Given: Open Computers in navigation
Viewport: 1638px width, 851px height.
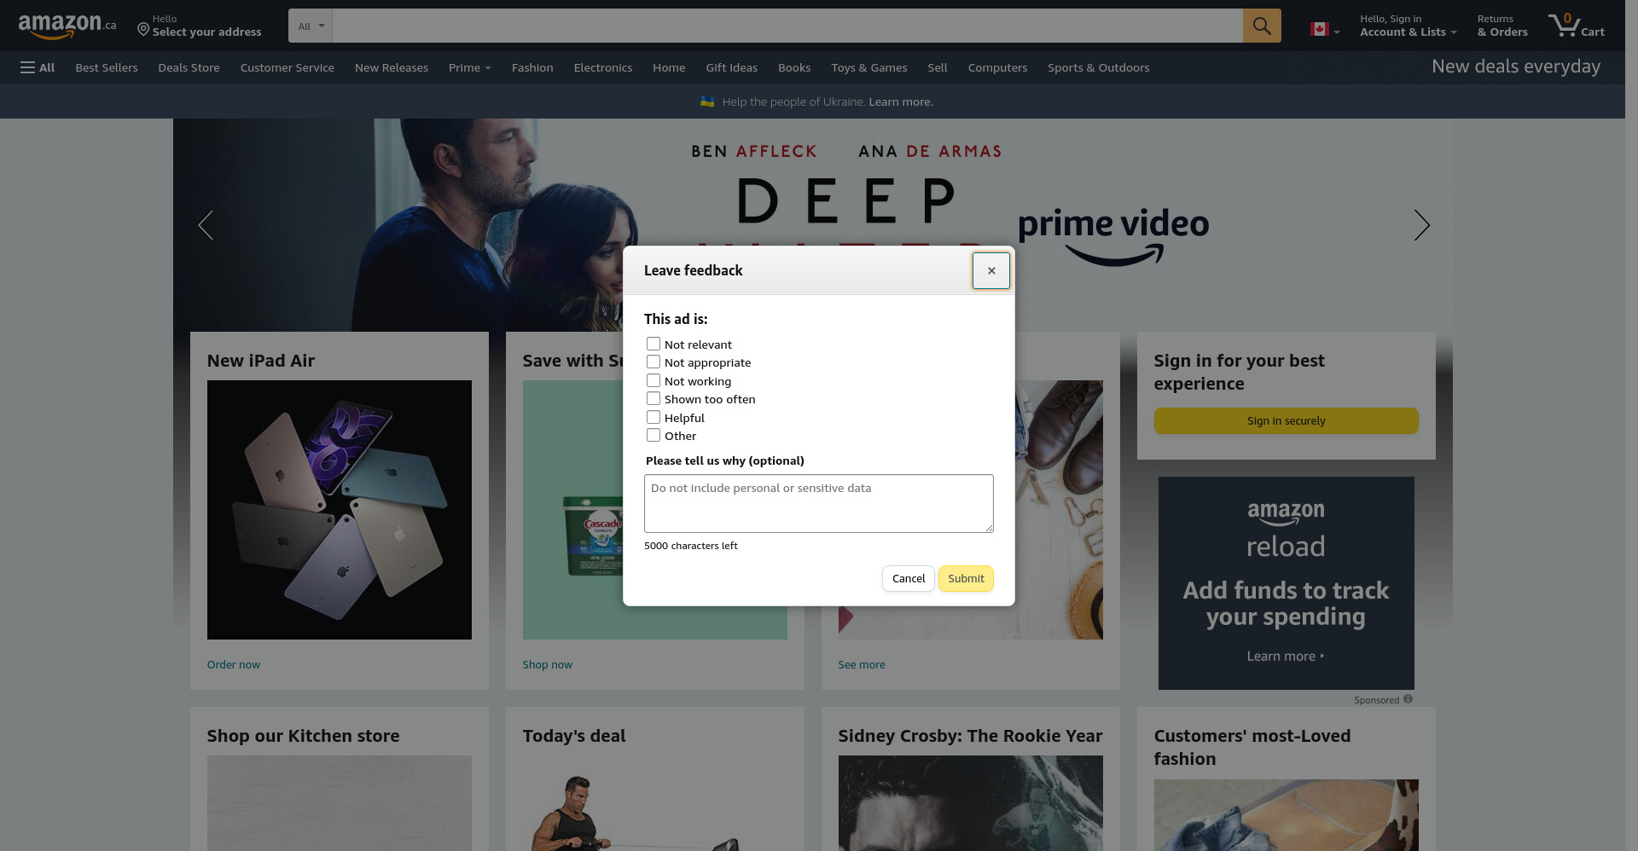Looking at the screenshot, I should 997,67.
